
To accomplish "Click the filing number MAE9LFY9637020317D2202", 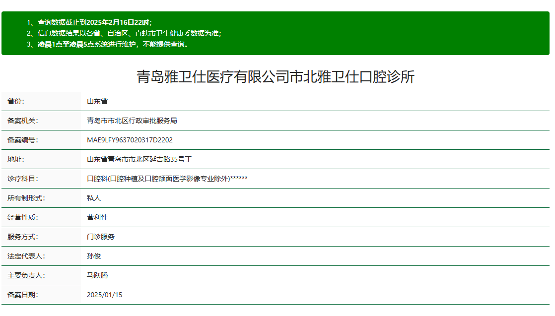I will (130, 140).
